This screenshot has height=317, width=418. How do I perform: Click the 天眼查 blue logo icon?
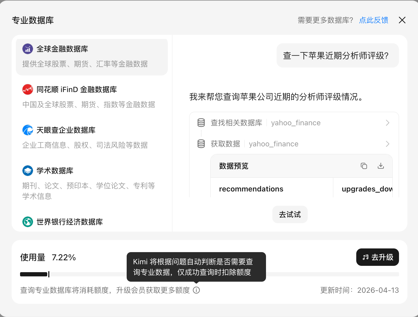(28, 130)
